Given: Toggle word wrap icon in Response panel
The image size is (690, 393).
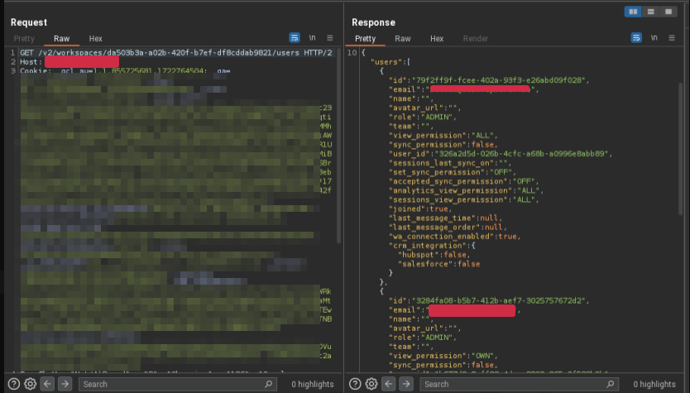Looking at the screenshot, I should click(636, 38).
